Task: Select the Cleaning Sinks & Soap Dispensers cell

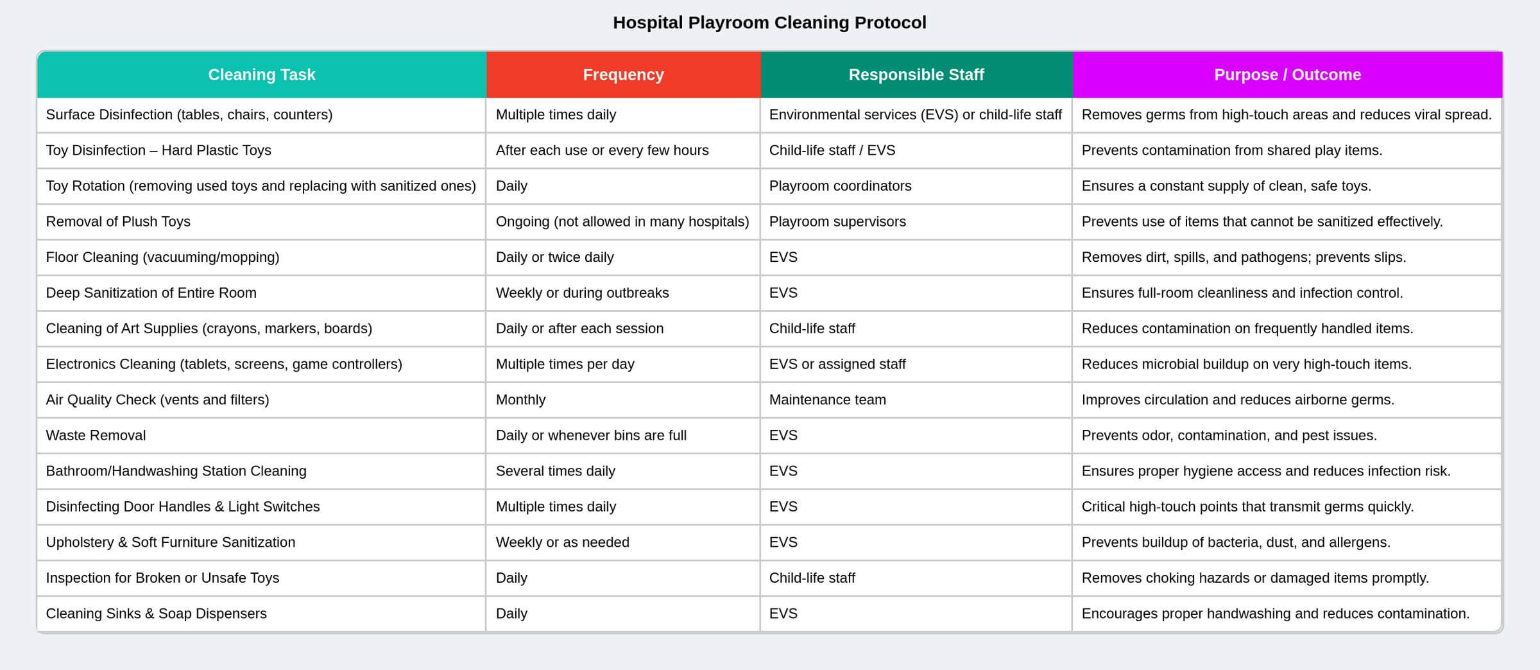Action: pos(156,614)
